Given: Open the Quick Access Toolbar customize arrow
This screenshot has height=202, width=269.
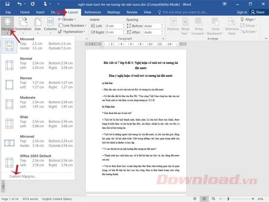Looking at the screenshot, I should [x=58, y=4].
